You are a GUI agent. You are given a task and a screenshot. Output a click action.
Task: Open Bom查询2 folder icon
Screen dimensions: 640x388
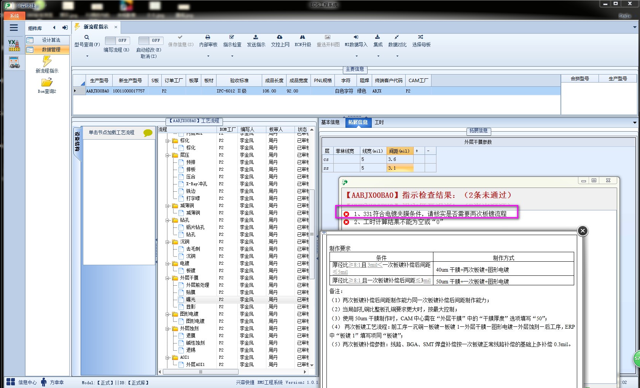point(47,82)
